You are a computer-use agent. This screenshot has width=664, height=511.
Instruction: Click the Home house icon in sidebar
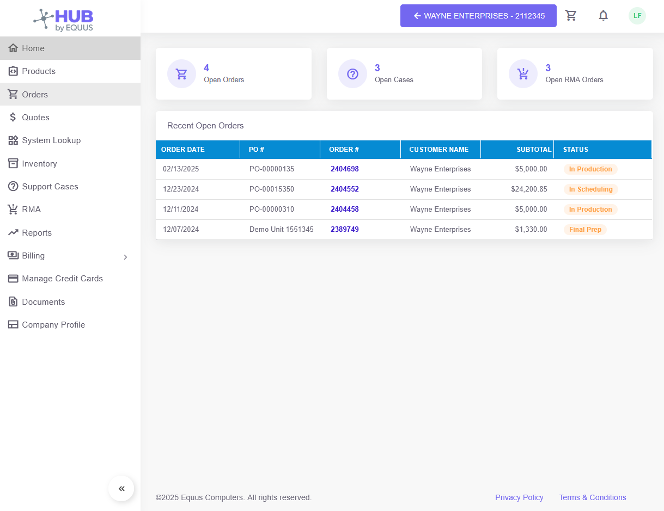[13, 48]
